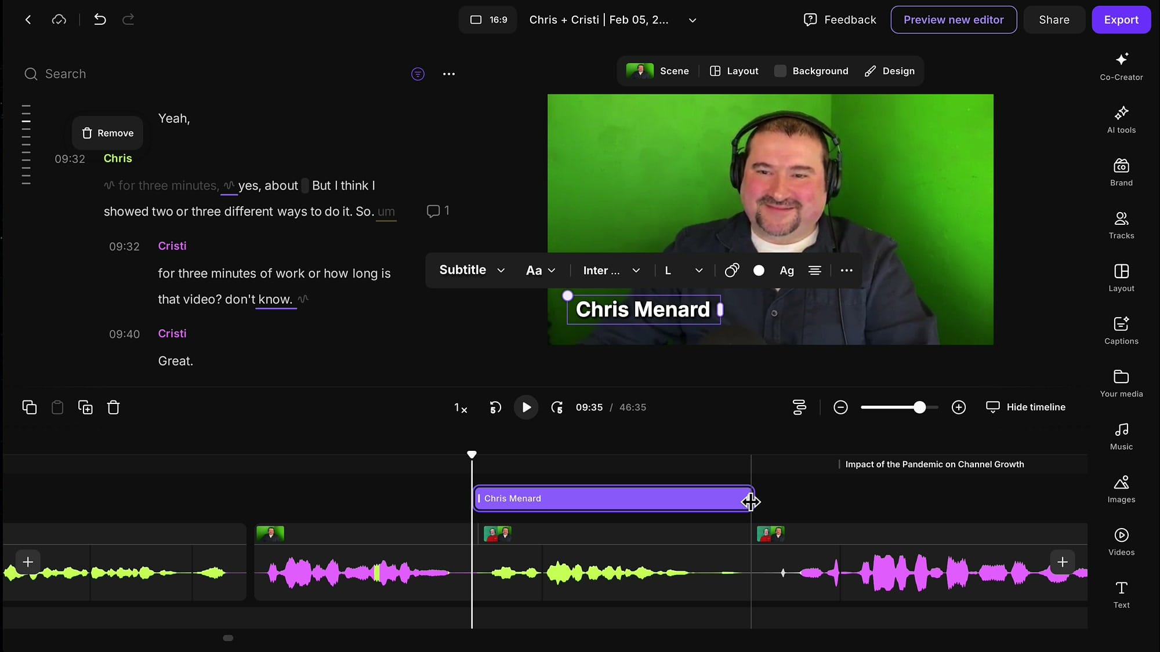Click the Export button
Viewport: 1160px width, 652px height.
[x=1121, y=20]
